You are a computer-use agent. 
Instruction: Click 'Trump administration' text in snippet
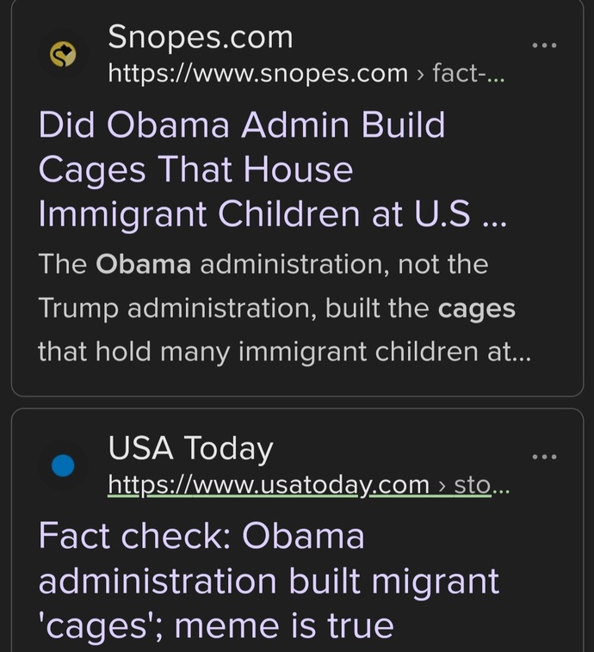click(177, 308)
